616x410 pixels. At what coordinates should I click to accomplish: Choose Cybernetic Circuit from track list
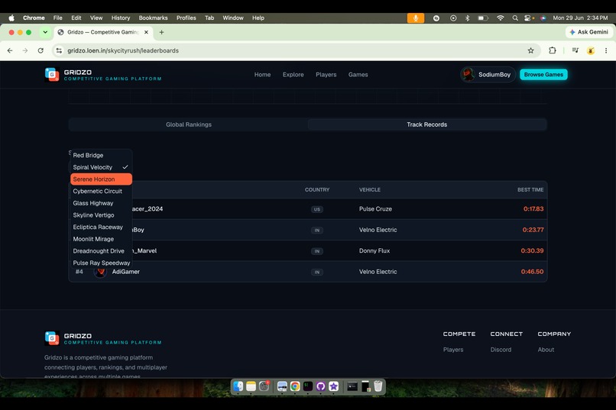(x=101, y=191)
